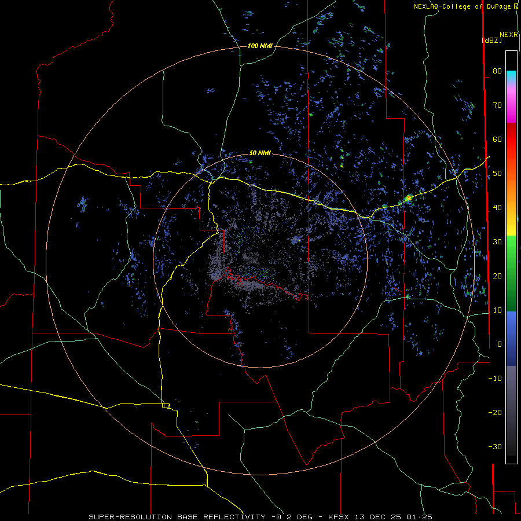Image resolution: width=521 pixels, height=521 pixels.
Task: Click the 100 NMI range ring label
Action: [x=260, y=46]
